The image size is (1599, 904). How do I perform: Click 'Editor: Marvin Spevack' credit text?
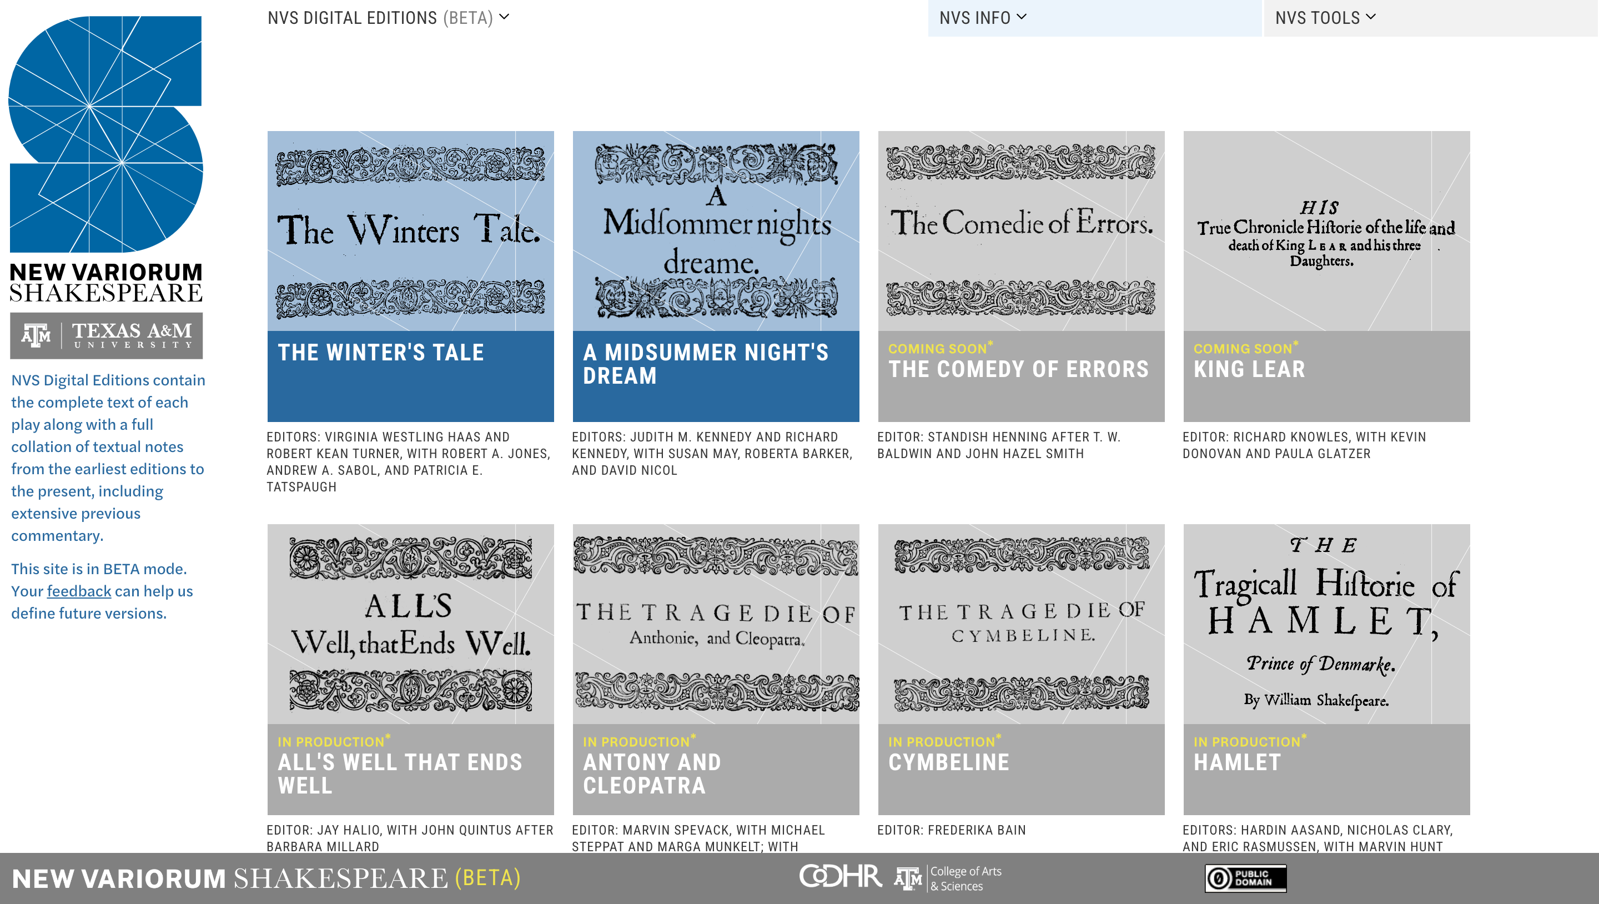(698, 838)
